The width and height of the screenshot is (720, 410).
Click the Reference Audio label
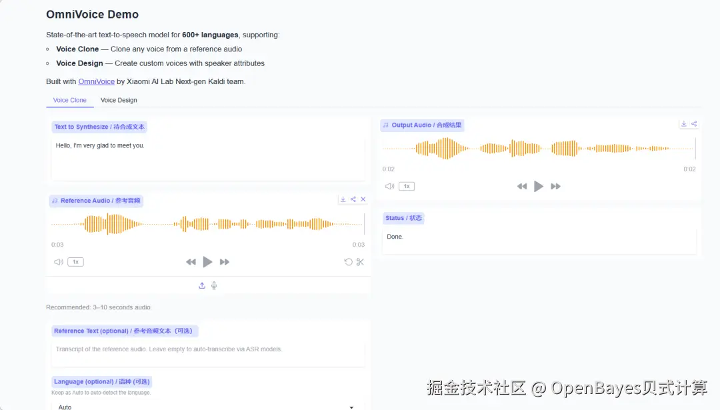96,201
